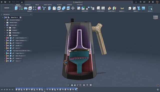Select the Combine tool

pos(64,8)
